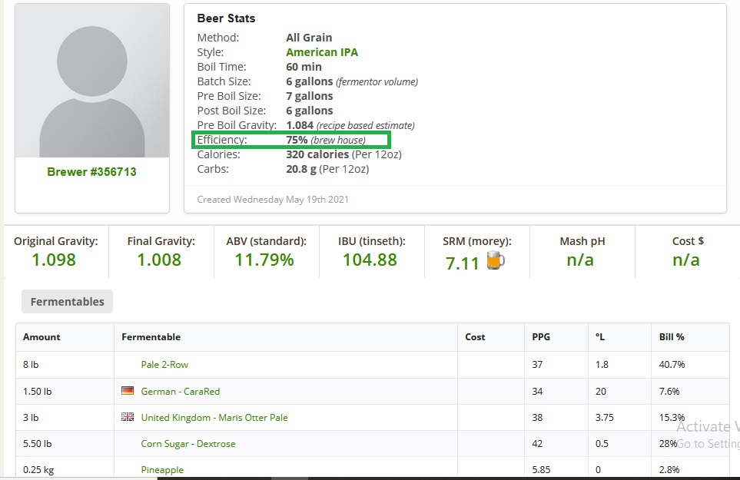Click the IBU (tinseth) value 104.88
Viewport: 740px width, 480px height.
pyautogui.click(x=370, y=260)
